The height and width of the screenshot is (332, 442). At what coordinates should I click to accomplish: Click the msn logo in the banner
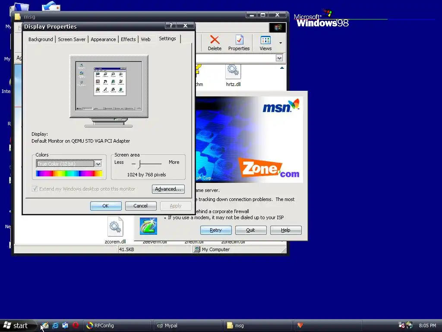click(281, 106)
